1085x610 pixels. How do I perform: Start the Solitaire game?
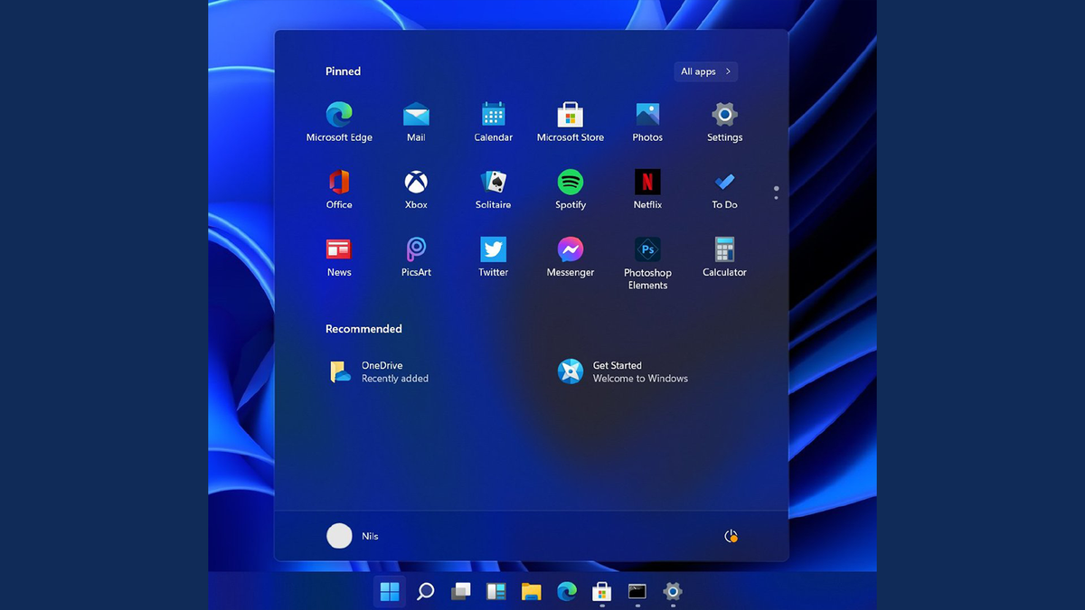point(493,182)
